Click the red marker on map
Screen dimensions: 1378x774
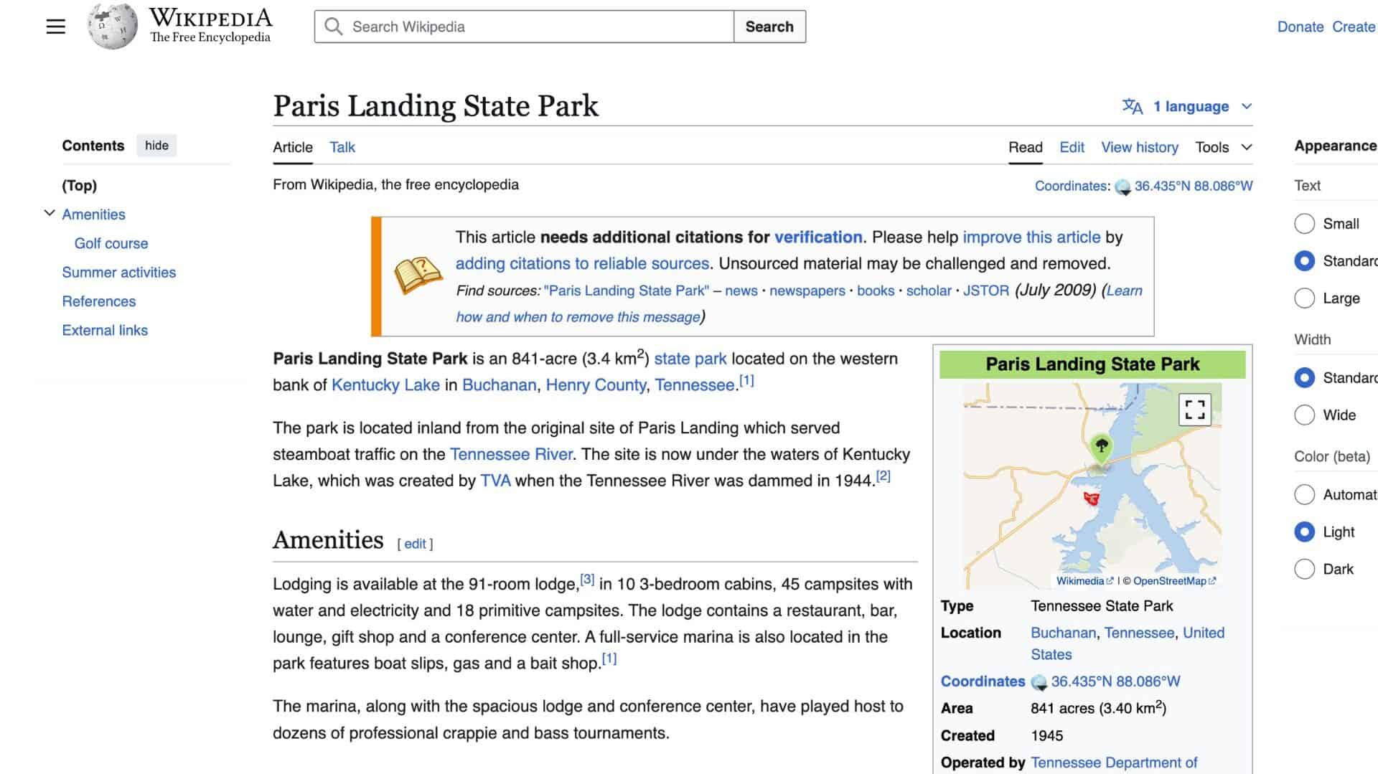tap(1091, 497)
